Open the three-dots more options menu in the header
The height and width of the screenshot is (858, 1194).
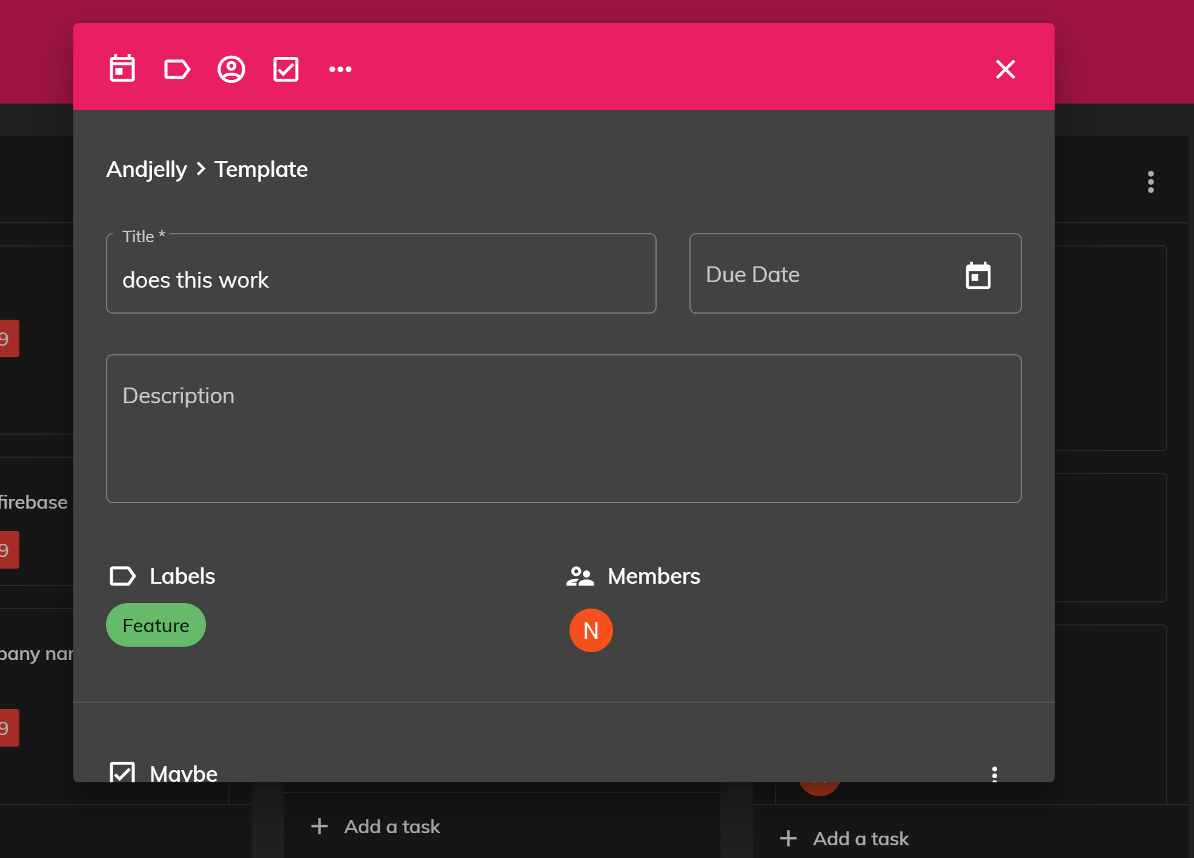340,69
